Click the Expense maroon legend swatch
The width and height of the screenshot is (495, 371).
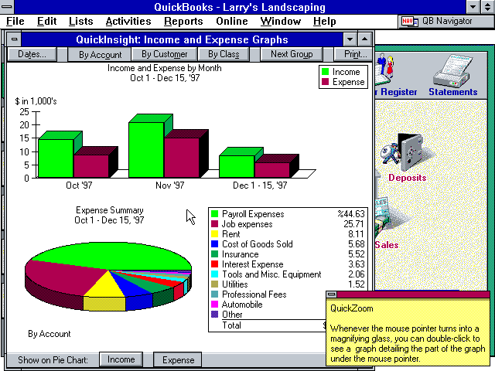[x=325, y=82]
